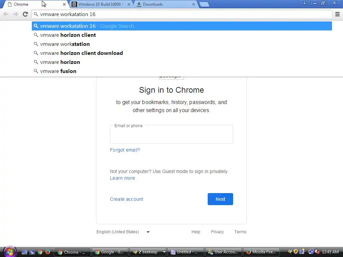Switch to the 'Untitled - ...' taskbar window
Screen dimensions: 343x257
(x=186, y=252)
